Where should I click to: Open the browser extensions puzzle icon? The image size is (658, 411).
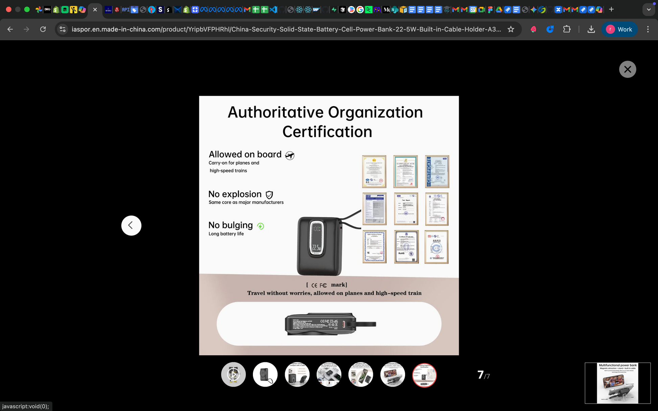pos(567,29)
